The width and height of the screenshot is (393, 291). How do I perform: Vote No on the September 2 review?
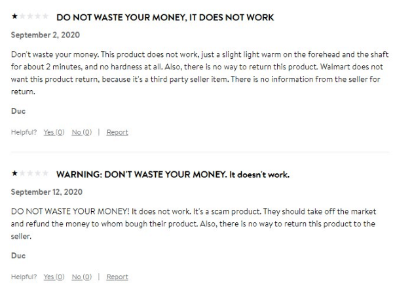coord(81,132)
